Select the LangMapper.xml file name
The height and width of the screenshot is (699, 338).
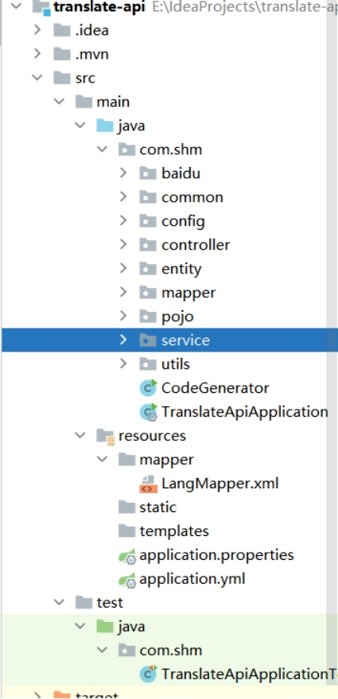[220, 483]
